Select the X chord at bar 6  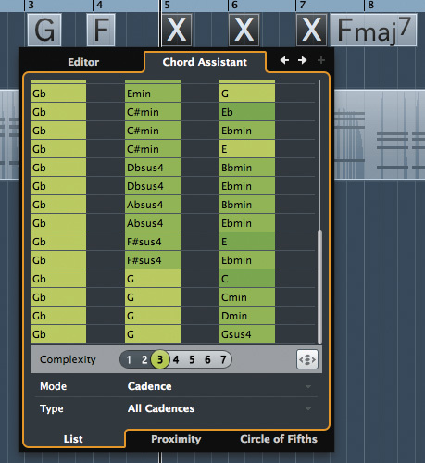coord(244,30)
